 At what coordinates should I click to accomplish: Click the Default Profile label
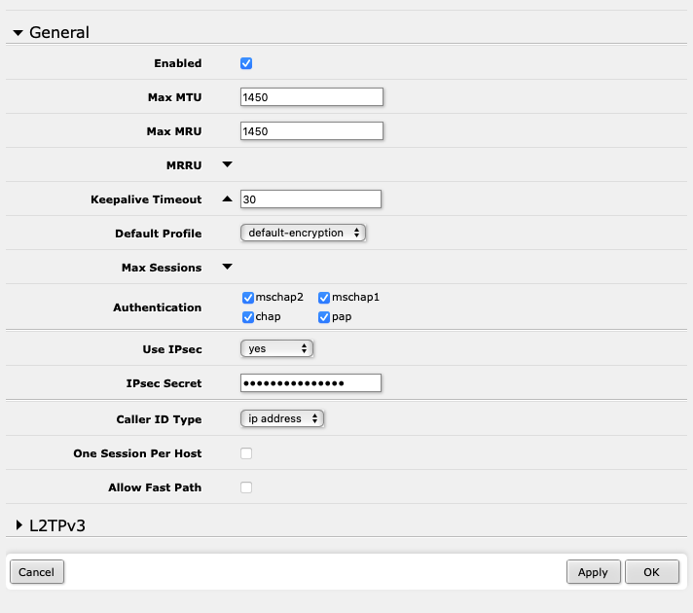point(159,234)
